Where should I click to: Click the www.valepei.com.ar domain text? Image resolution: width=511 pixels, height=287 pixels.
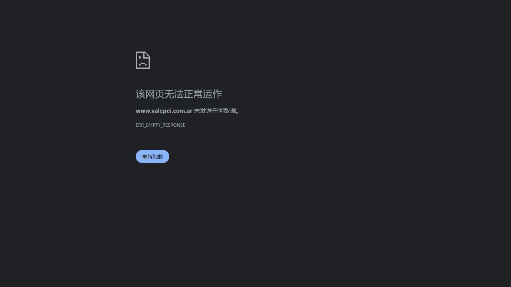164,111
